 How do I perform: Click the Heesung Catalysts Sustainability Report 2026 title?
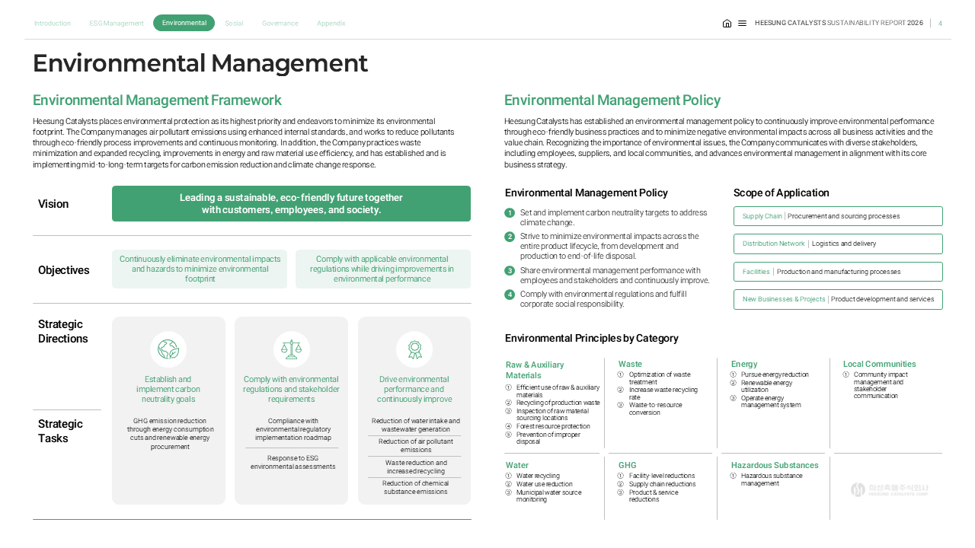click(839, 24)
